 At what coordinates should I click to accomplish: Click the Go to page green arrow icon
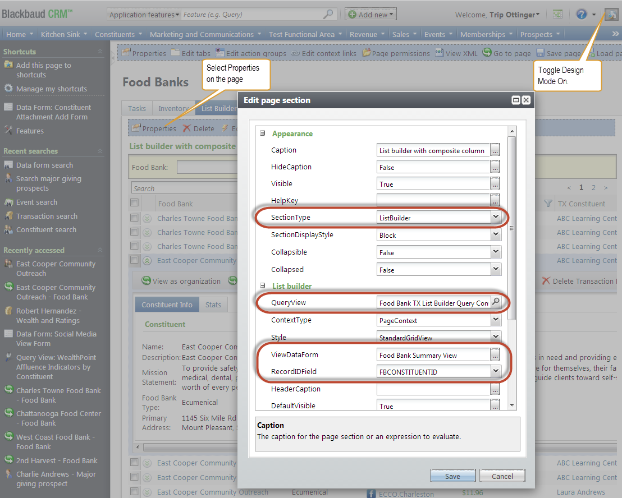(487, 53)
